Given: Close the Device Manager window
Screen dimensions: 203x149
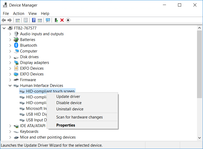Looking at the screenshot, I should pos(195,5).
